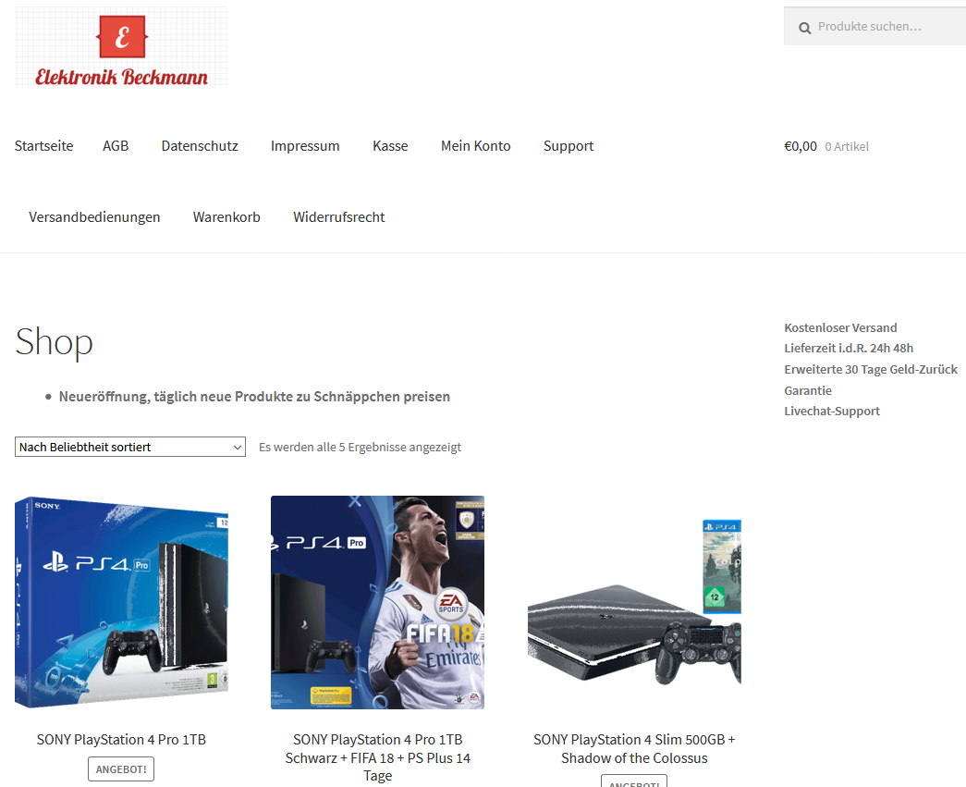Open Versandbedienungen page

click(x=94, y=217)
